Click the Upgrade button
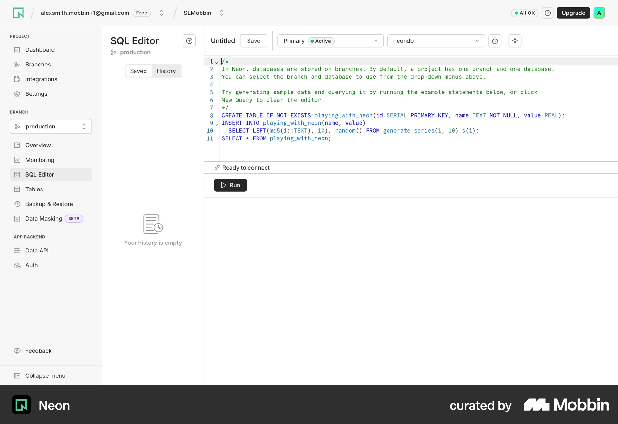The width and height of the screenshot is (618, 424). 573,13
